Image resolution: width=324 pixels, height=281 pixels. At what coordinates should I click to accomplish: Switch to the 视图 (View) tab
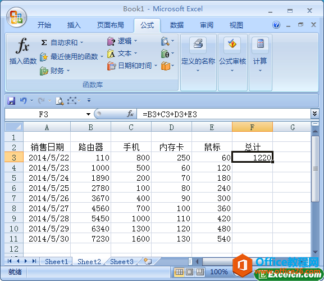(236, 25)
